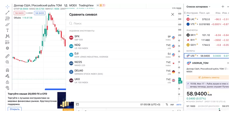Click the orange D delayed data badge
Image resolution: width=246 pixels, height=122 pixels.
(101, 5)
